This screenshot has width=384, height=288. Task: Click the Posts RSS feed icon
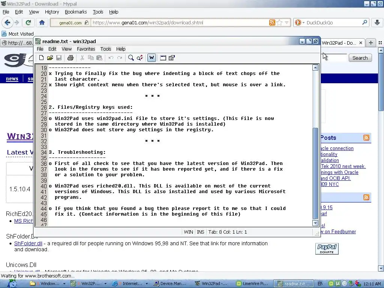366,138
